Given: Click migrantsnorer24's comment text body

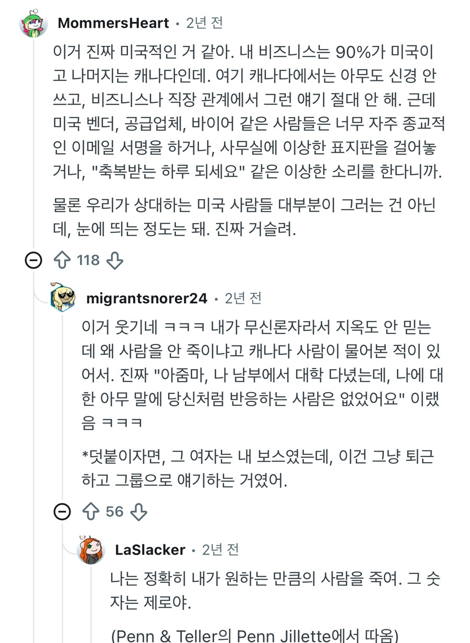Looking at the screenshot, I should pyautogui.click(x=261, y=376).
